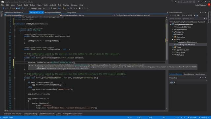Click the Diagnostic Tools side tab

coord(209,17)
